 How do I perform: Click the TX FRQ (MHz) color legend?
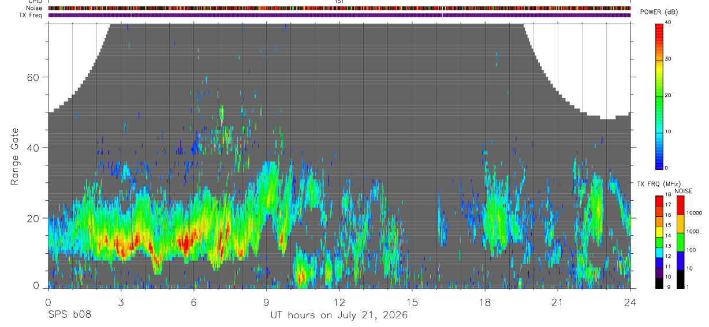pos(659,242)
